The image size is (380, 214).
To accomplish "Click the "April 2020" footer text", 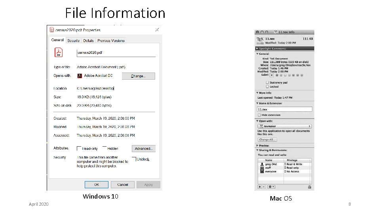I will (38, 204).
